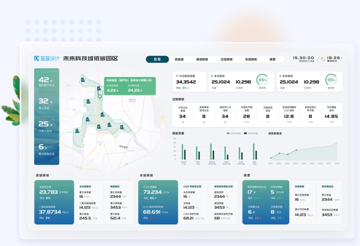The width and height of the screenshot is (360, 246).
Task: Open the 降费 tab
Action: (x=273, y=60)
